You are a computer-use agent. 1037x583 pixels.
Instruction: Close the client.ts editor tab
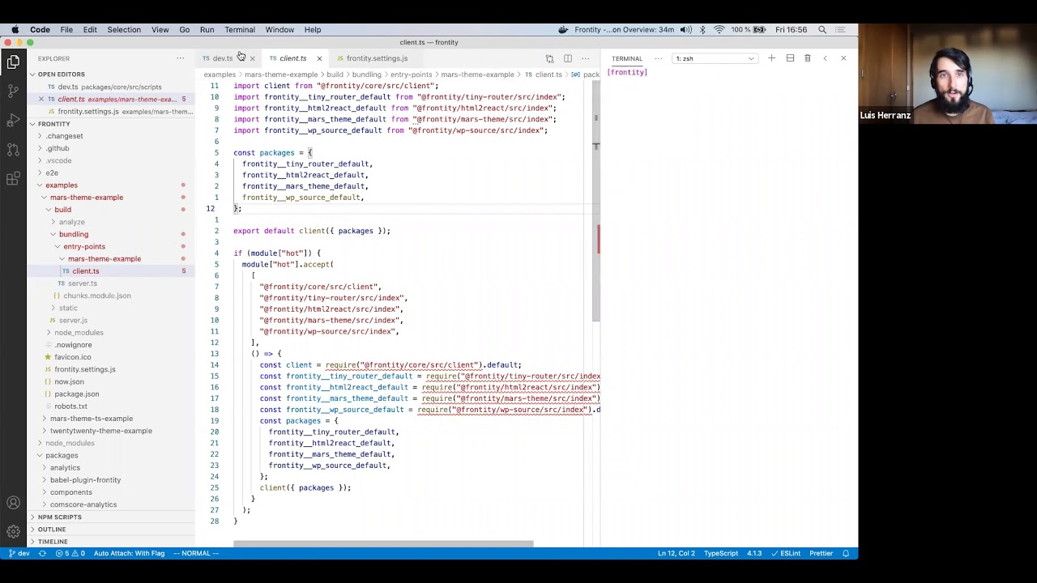click(319, 58)
